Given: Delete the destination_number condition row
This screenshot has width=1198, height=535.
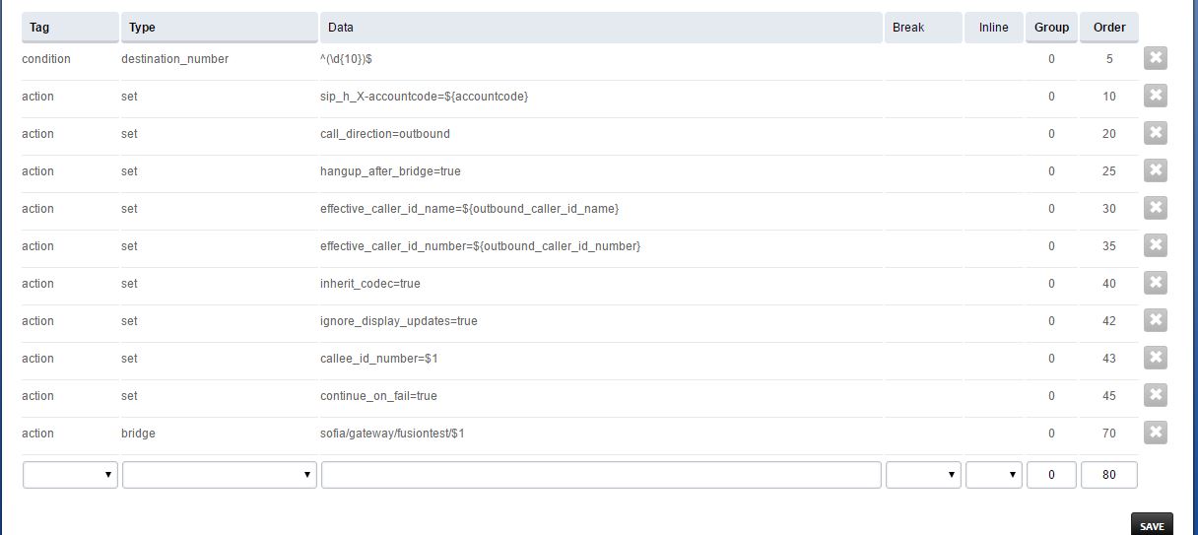Looking at the screenshot, I should (x=1156, y=58).
